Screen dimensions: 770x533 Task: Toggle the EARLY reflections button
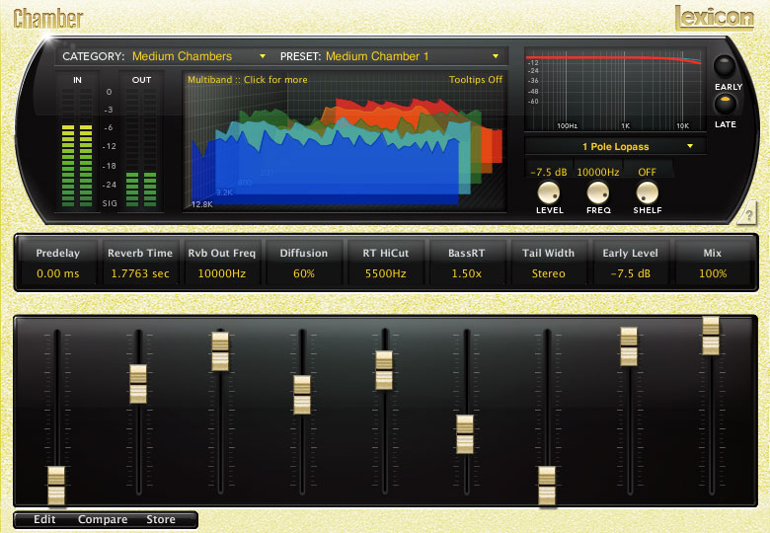click(x=725, y=66)
